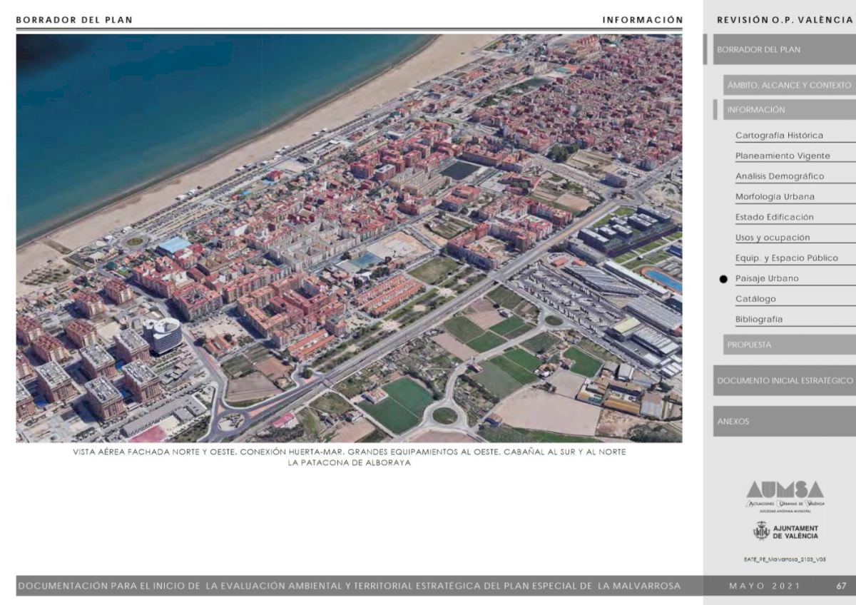Click the Ajuntament de València crest logo
Viewport: 856px width, 605px height.
(762, 532)
